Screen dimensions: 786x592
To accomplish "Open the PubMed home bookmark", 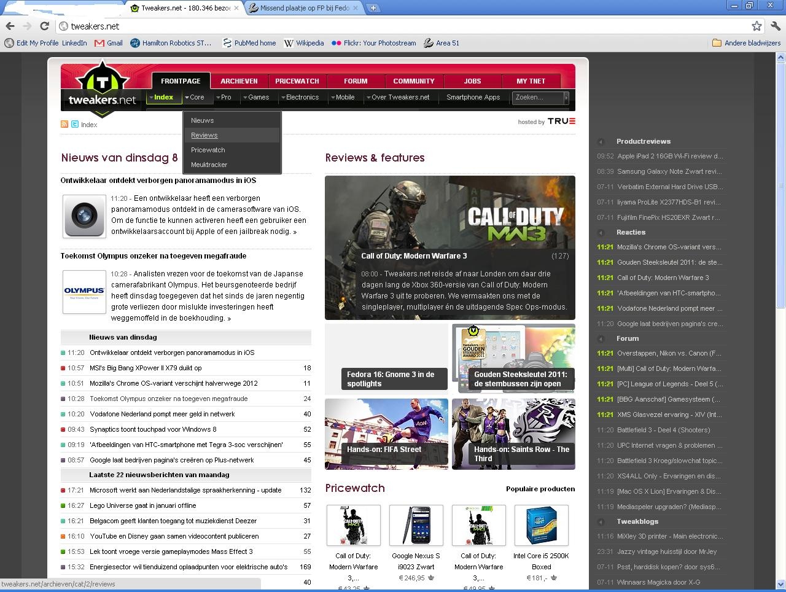I will (249, 43).
